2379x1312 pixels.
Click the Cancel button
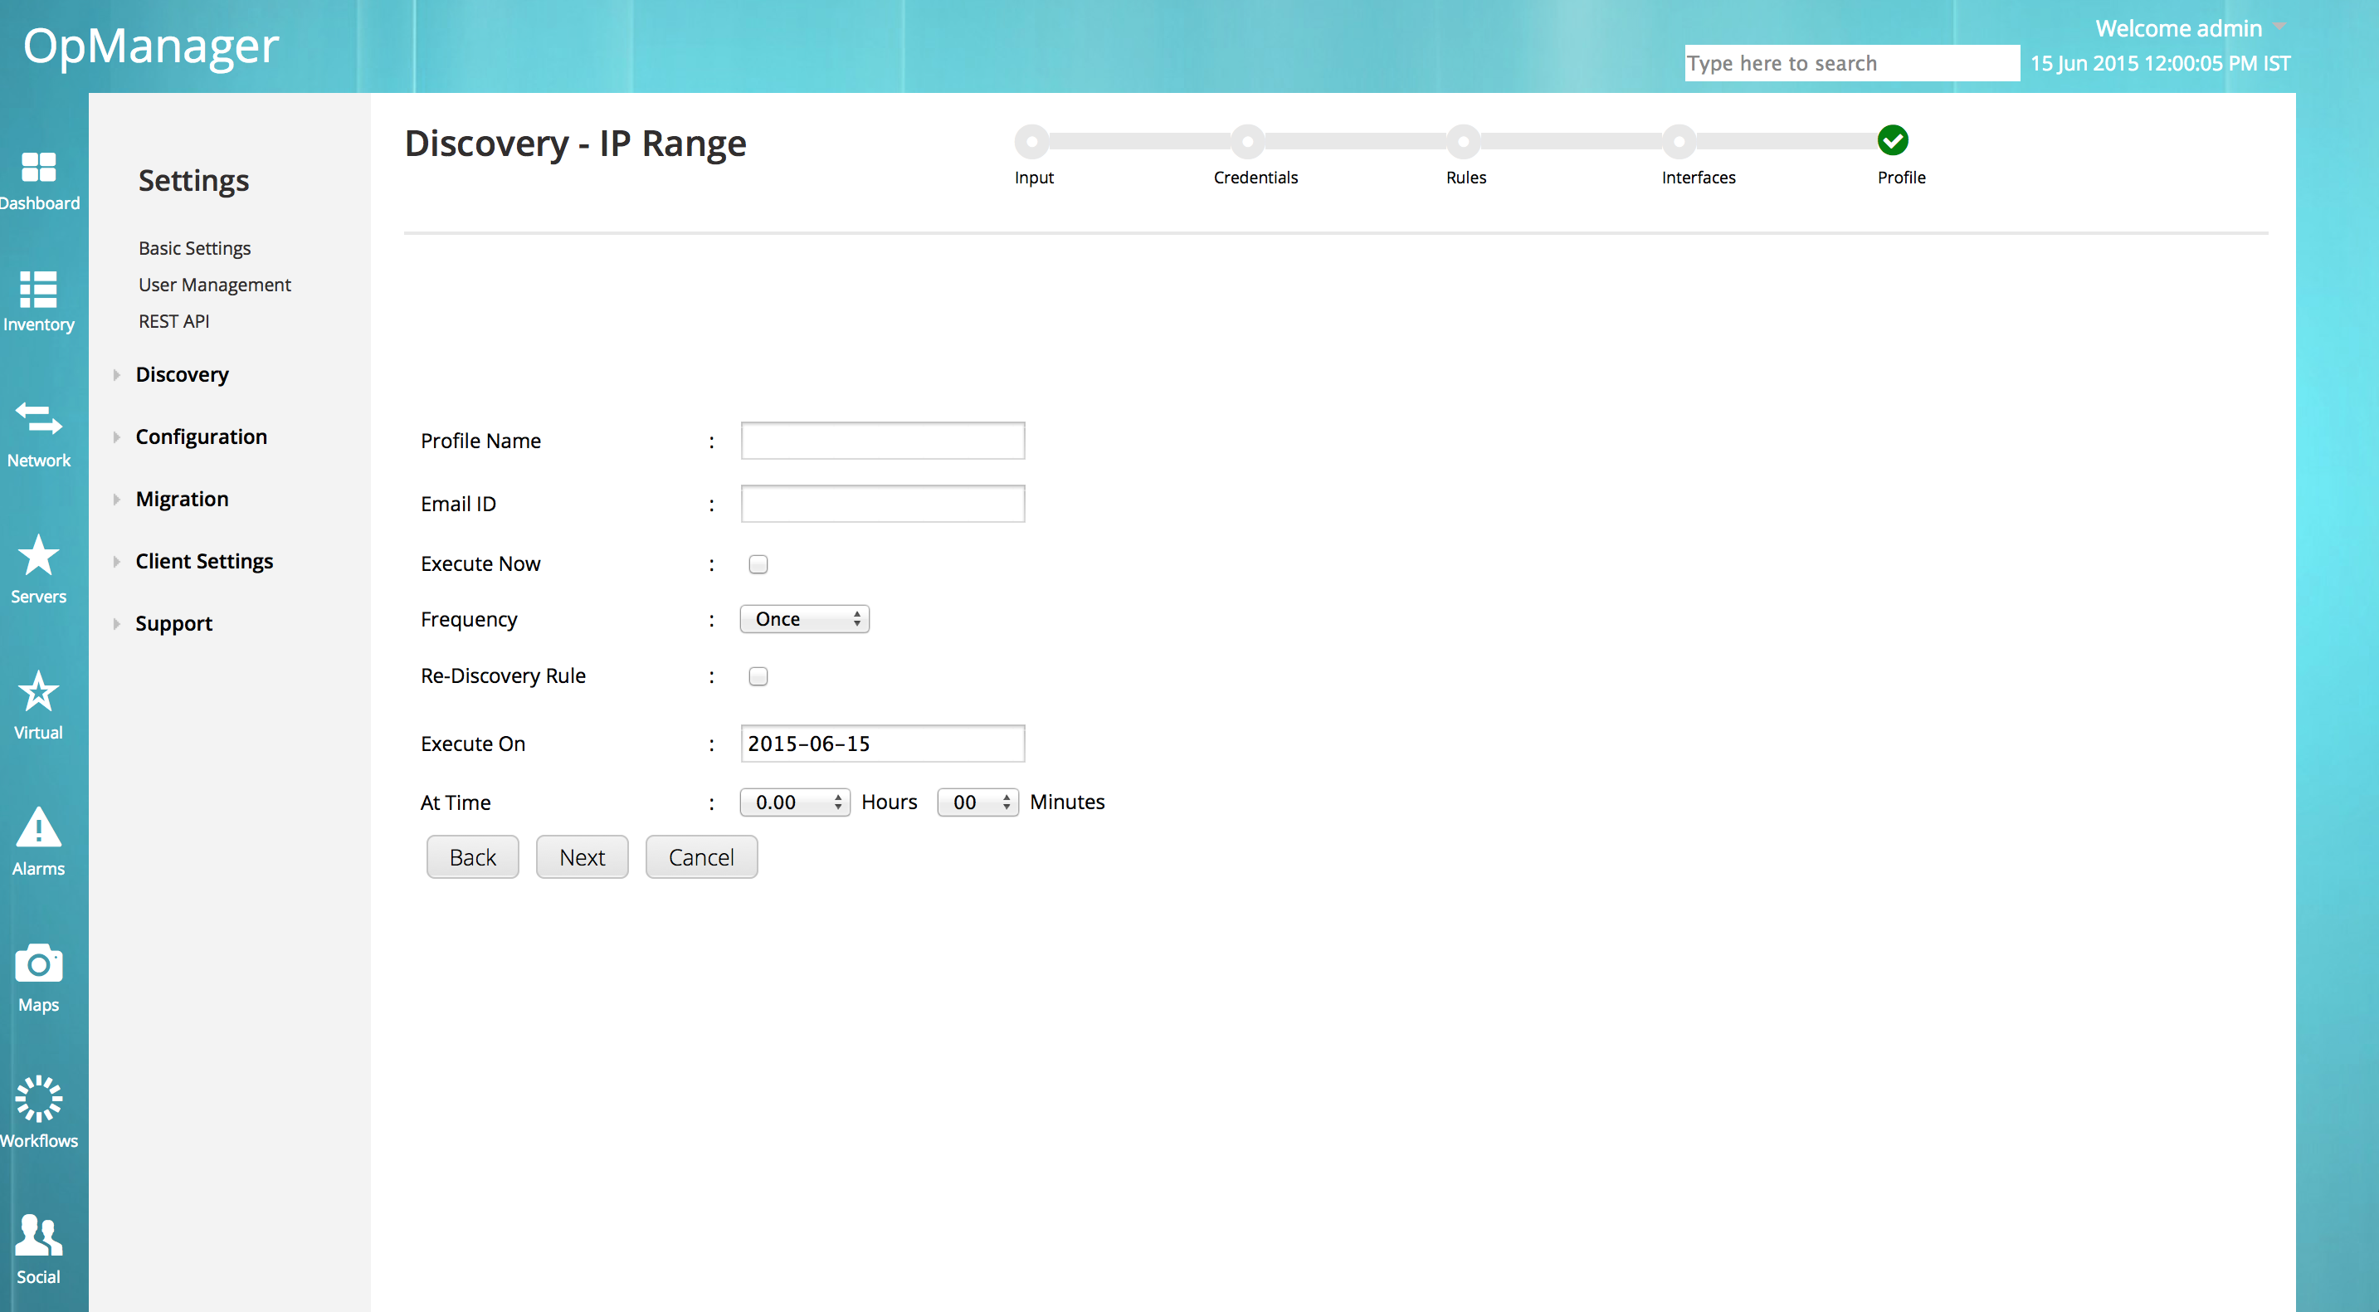701,858
